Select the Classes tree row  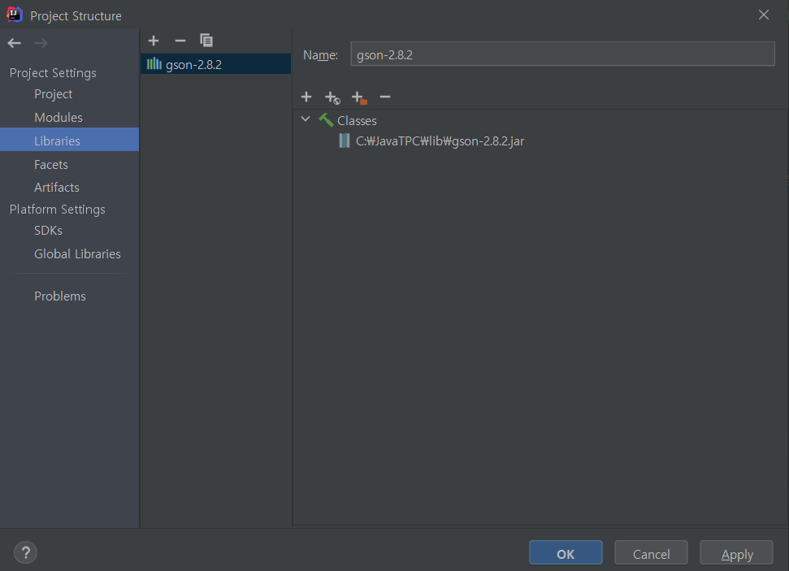pos(357,121)
